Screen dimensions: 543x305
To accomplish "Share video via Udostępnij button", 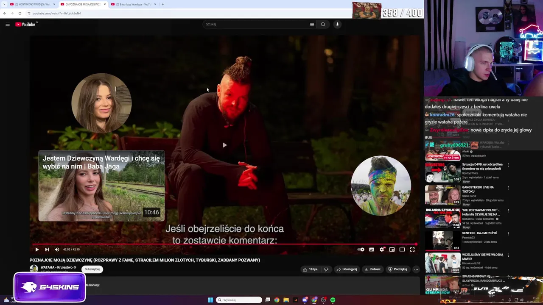I will (x=347, y=269).
